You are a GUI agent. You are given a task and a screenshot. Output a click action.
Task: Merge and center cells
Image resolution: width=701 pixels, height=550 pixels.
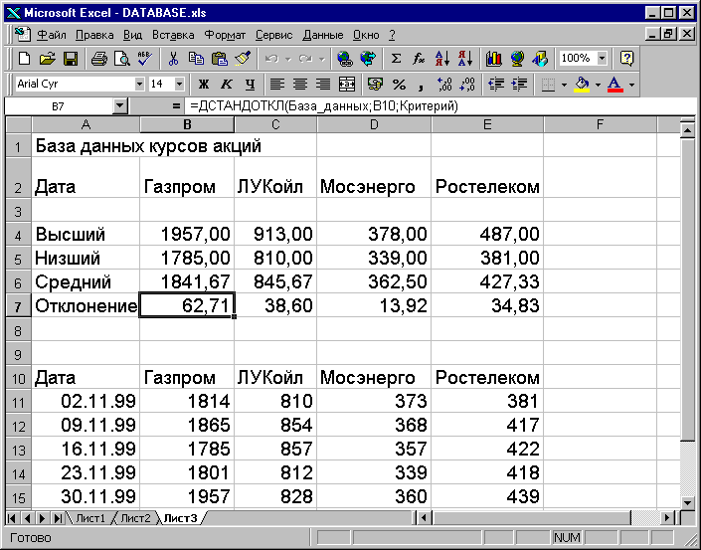[347, 85]
